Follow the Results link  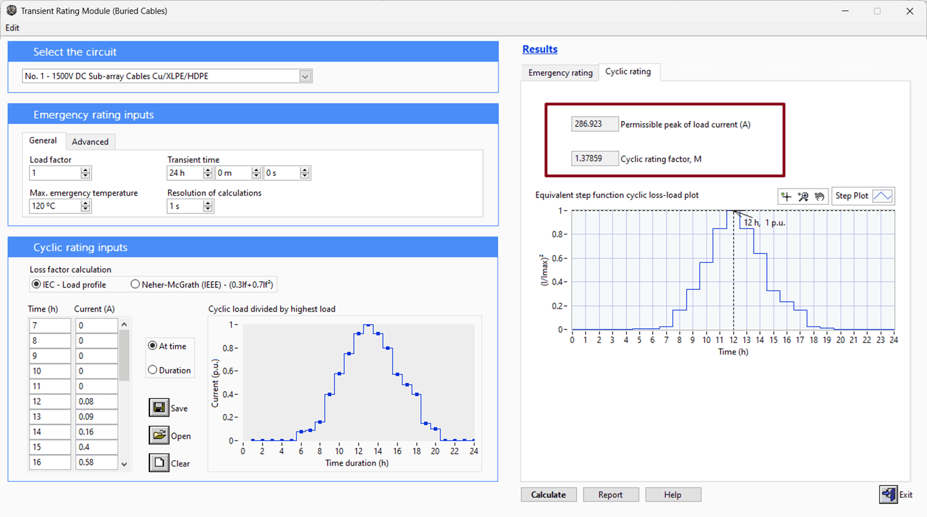540,49
